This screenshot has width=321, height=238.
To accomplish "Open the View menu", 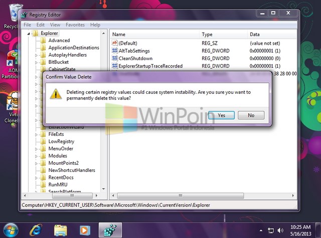I will coord(55,25).
